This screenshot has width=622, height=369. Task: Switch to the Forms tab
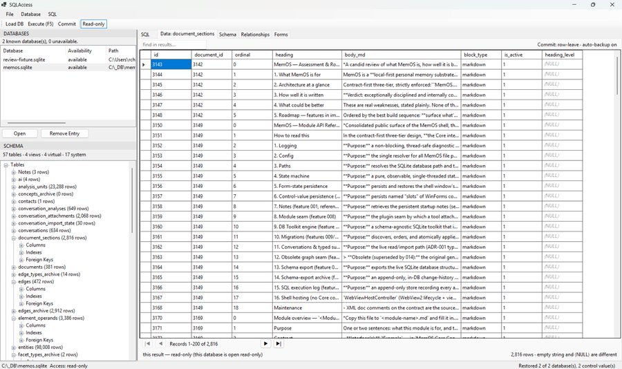pos(281,35)
